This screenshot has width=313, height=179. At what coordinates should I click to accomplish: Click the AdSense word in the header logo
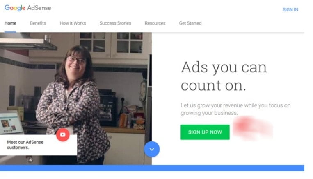pos(39,8)
